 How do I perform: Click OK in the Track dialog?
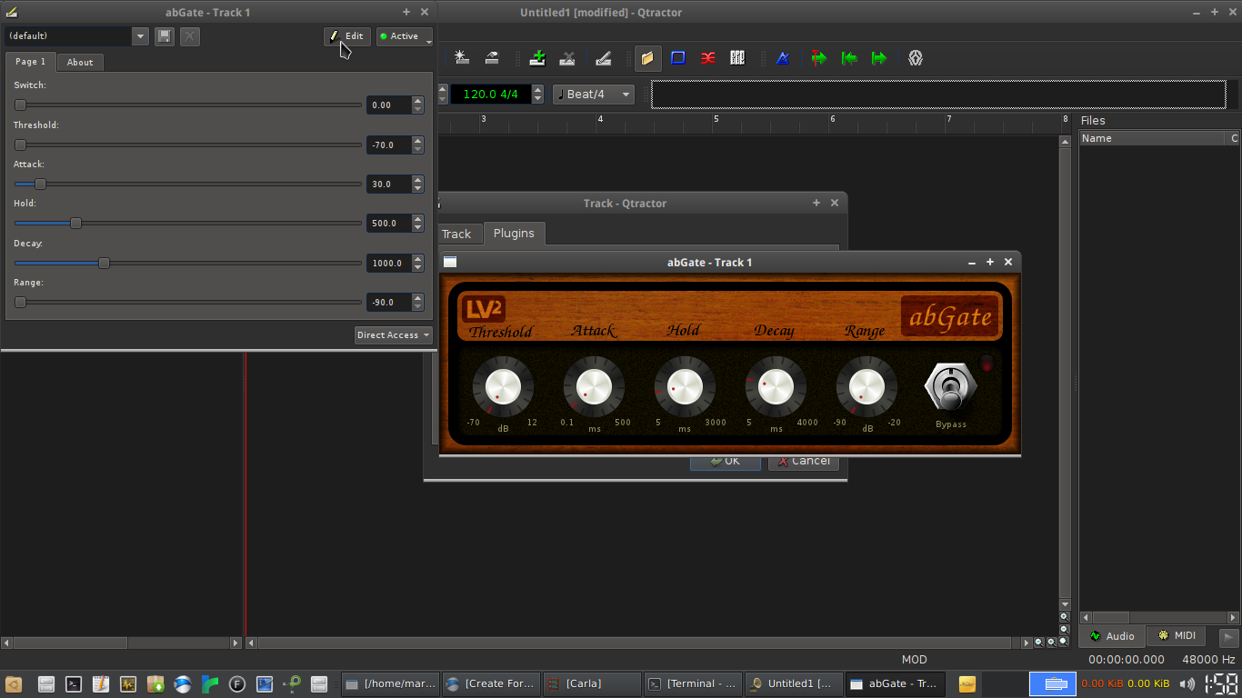[725, 461]
